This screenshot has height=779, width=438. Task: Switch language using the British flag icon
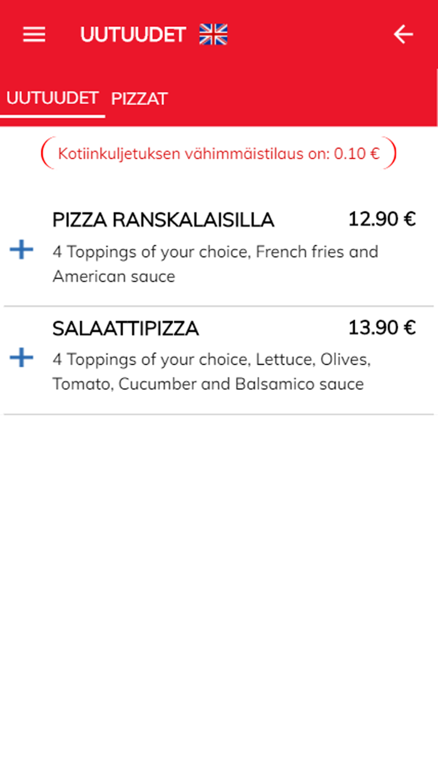[x=213, y=34]
